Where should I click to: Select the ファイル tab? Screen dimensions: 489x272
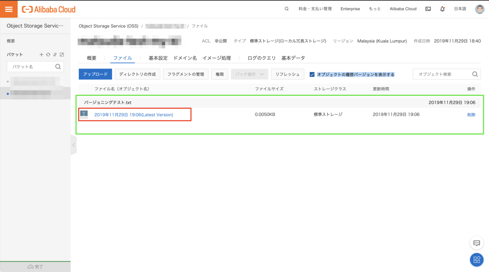pos(123,58)
